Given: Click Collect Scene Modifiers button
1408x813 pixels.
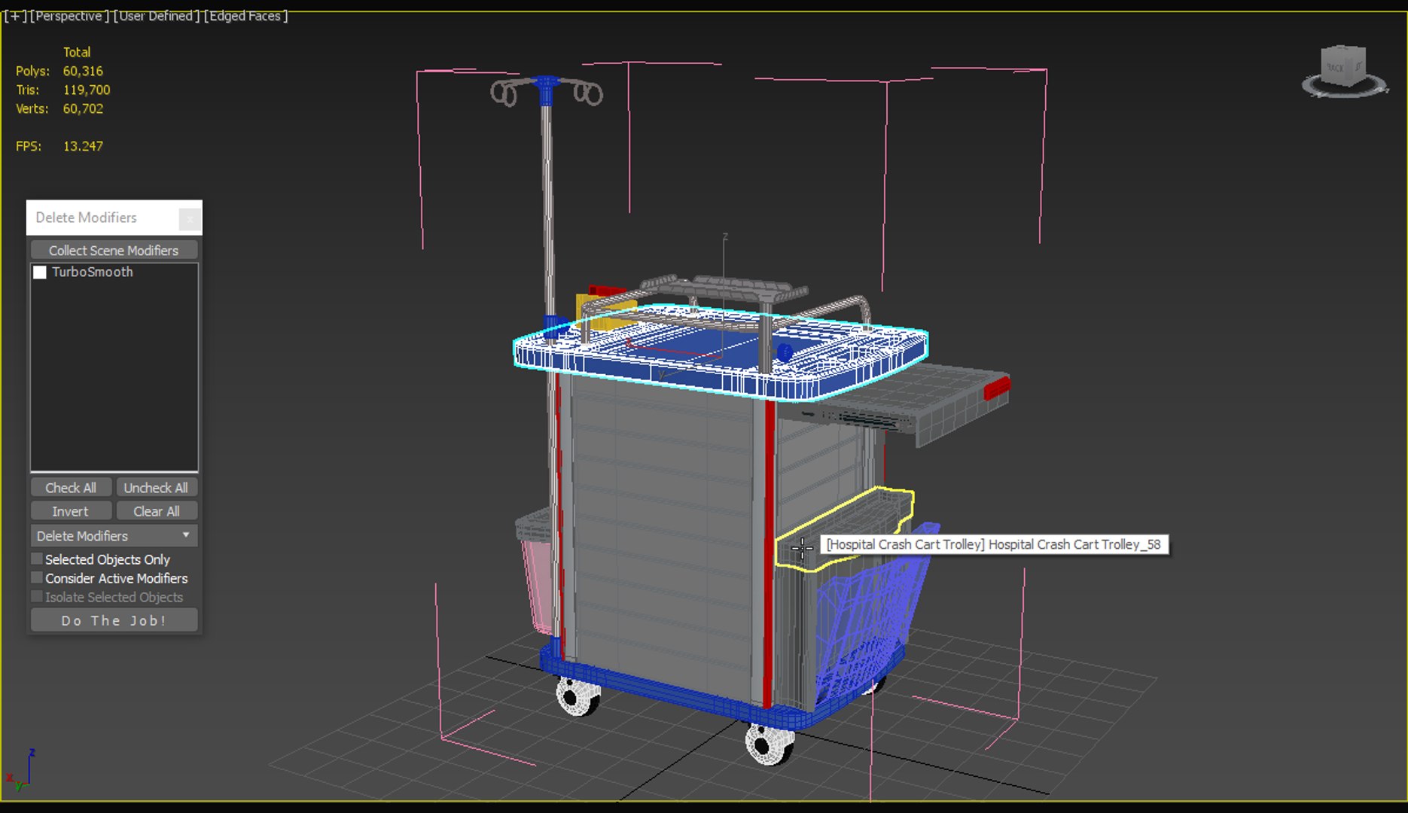Looking at the screenshot, I should (x=114, y=250).
